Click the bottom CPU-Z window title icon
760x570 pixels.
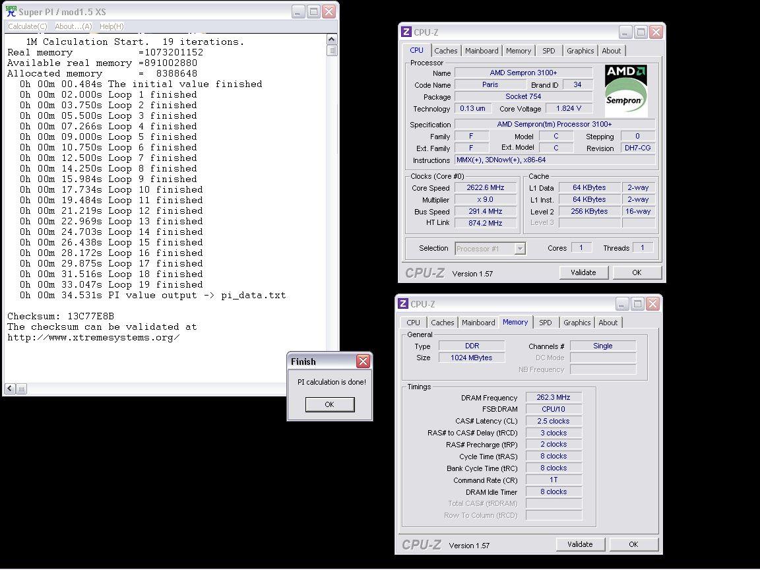pos(403,304)
